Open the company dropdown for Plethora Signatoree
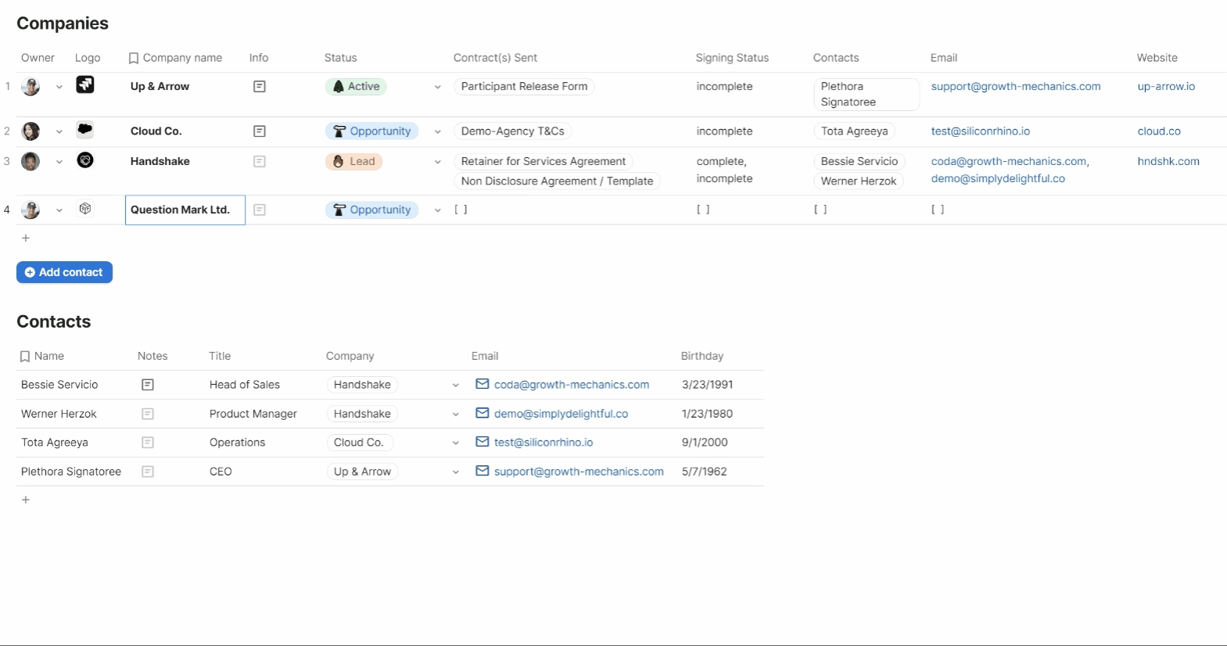This screenshot has height=646, width=1227. [x=456, y=472]
